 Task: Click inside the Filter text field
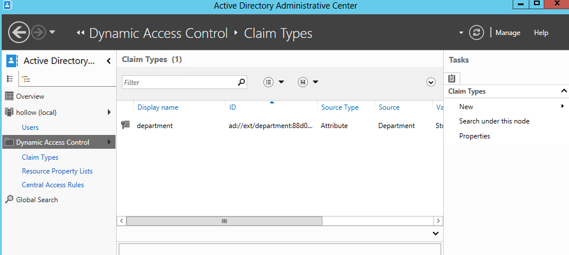pyautogui.click(x=178, y=83)
